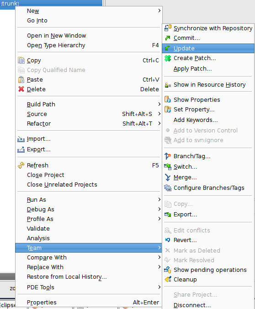This screenshot has width=255, height=309.
Task: Click the Merge icon
Action: [x=168, y=177]
